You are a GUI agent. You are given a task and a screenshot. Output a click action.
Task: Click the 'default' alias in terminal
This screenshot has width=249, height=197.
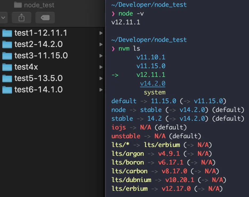124,101
